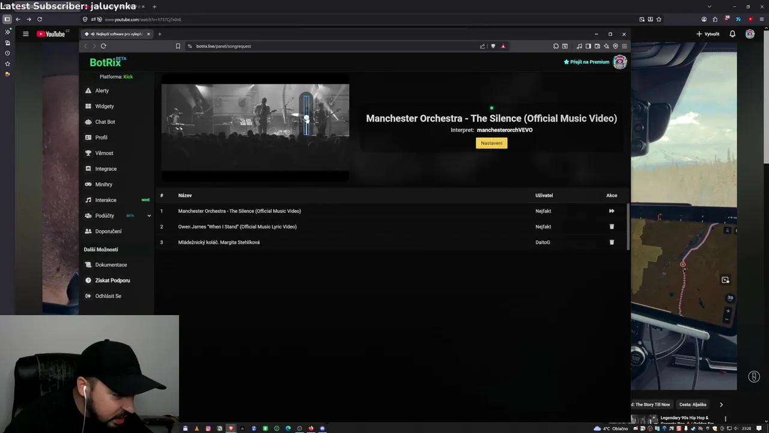Screen dimensions: 769x433
Task: Open Doporučení in the sidebar
Action: click(108, 232)
